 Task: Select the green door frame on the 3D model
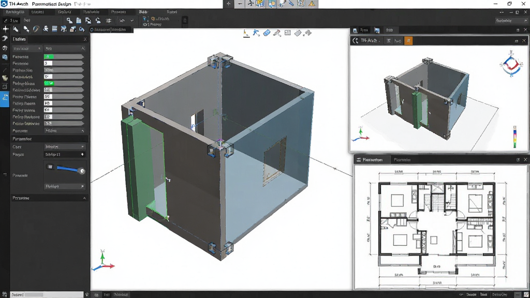tap(144, 169)
